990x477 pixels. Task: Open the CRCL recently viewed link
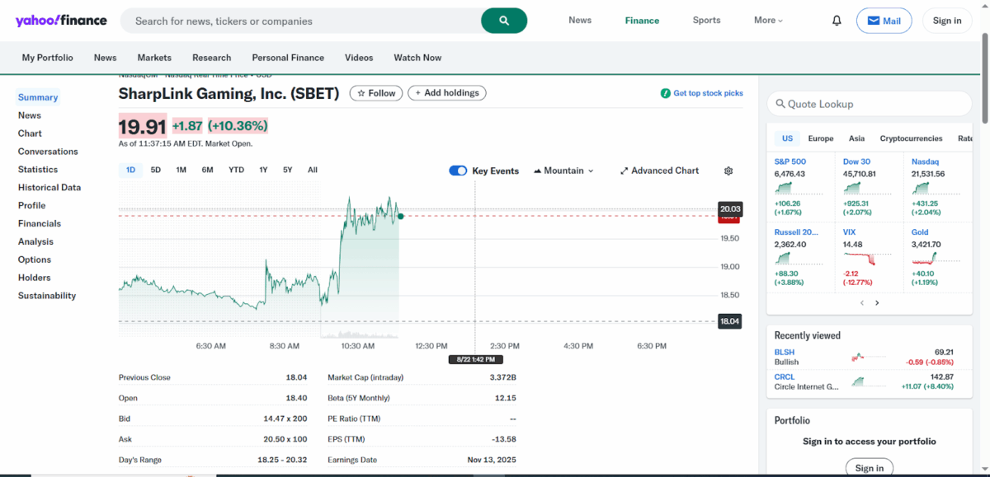[x=785, y=377]
